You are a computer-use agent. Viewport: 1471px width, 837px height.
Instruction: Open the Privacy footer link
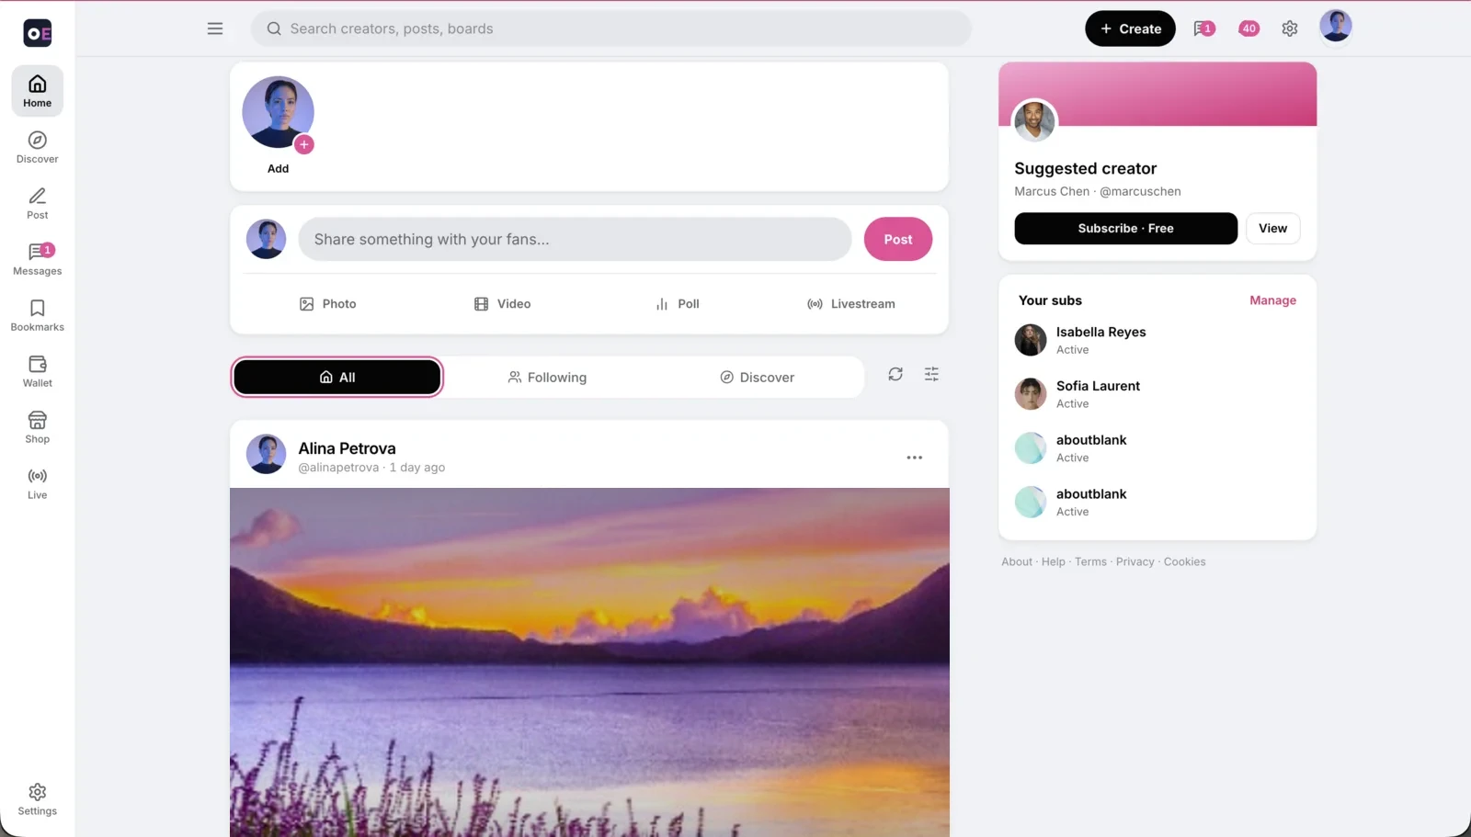[1135, 562]
